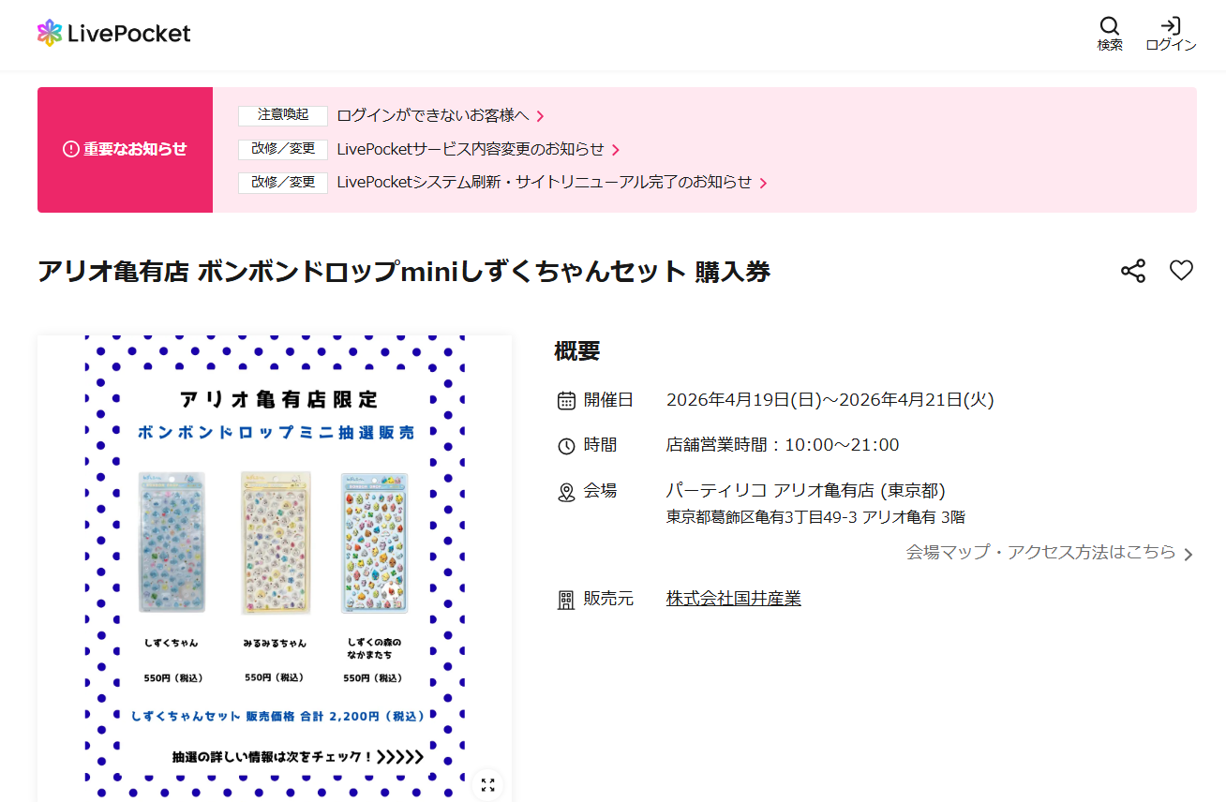Expand the chevron after ログインができないお客様へ
This screenshot has width=1226, height=802.
tap(541, 115)
